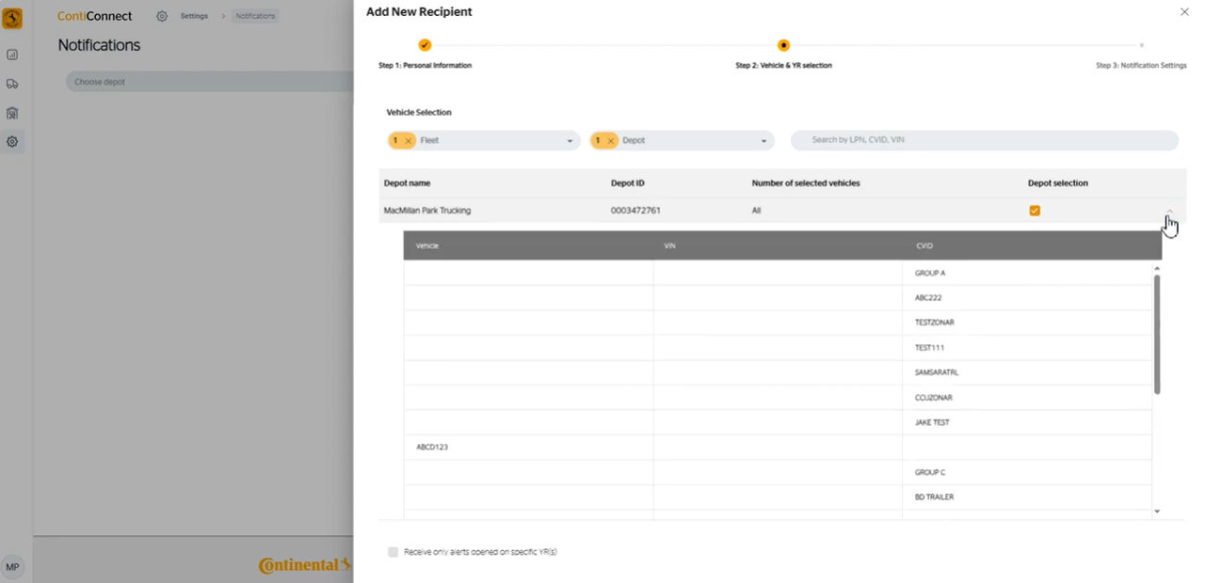Select the GROUP C vehicle row
The height and width of the screenshot is (583, 1205).
[779, 472]
